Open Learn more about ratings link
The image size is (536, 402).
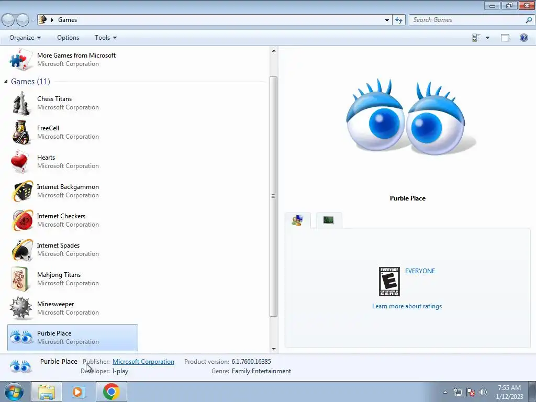[407, 306]
